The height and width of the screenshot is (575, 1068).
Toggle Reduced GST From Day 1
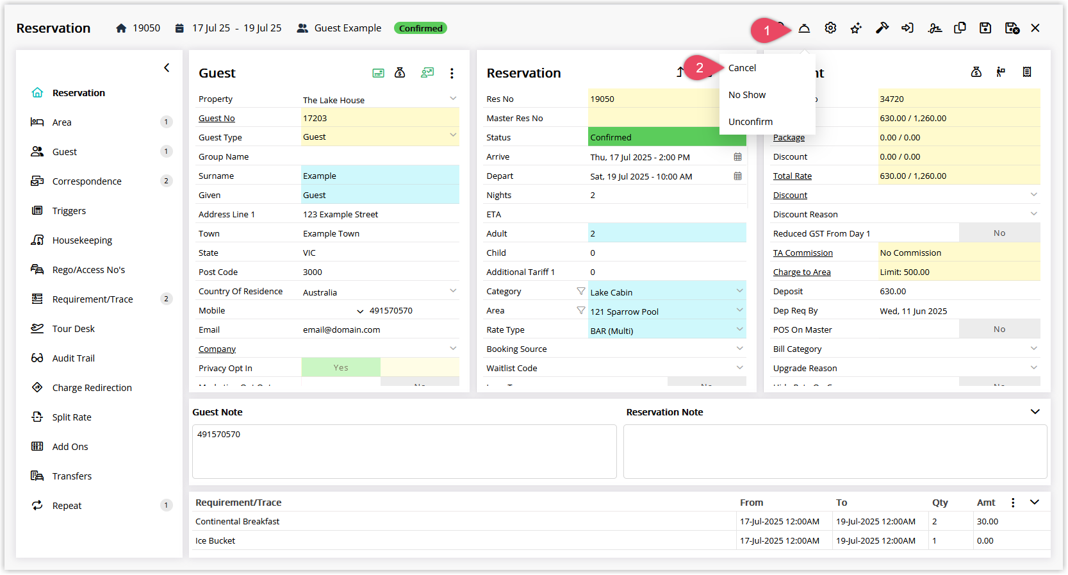pos(999,233)
